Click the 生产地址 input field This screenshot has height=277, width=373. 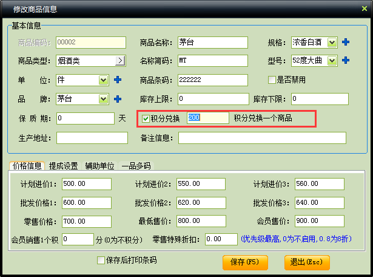(92, 138)
